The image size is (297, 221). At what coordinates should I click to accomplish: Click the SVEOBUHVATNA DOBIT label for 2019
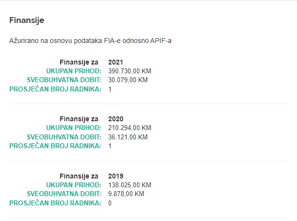64,194
